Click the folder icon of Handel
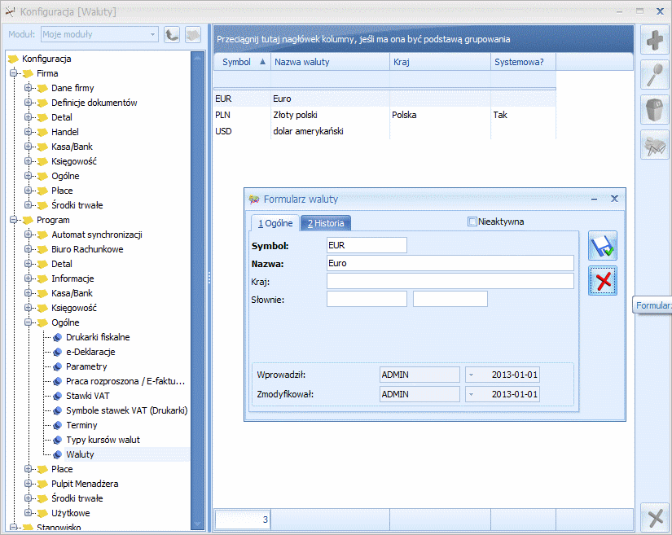Viewport: 672px width, 535px height. 42,133
